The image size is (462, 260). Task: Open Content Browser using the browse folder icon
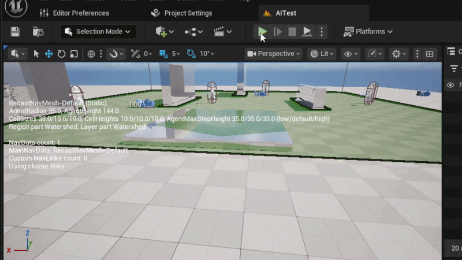coord(38,32)
